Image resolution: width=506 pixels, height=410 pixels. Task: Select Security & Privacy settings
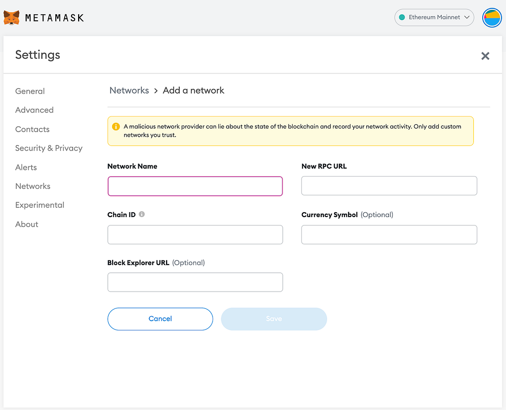click(49, 148)
